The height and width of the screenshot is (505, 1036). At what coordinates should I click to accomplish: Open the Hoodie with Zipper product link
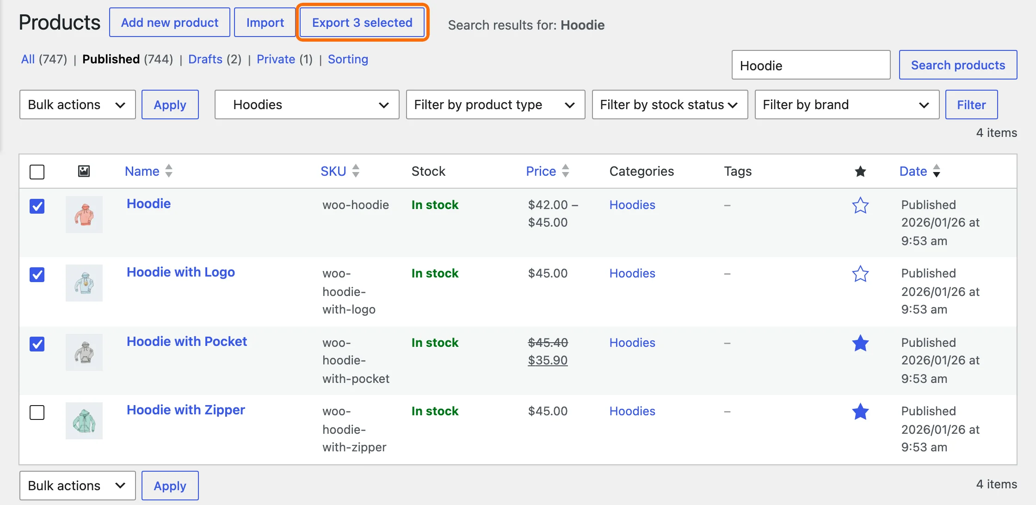186,410
